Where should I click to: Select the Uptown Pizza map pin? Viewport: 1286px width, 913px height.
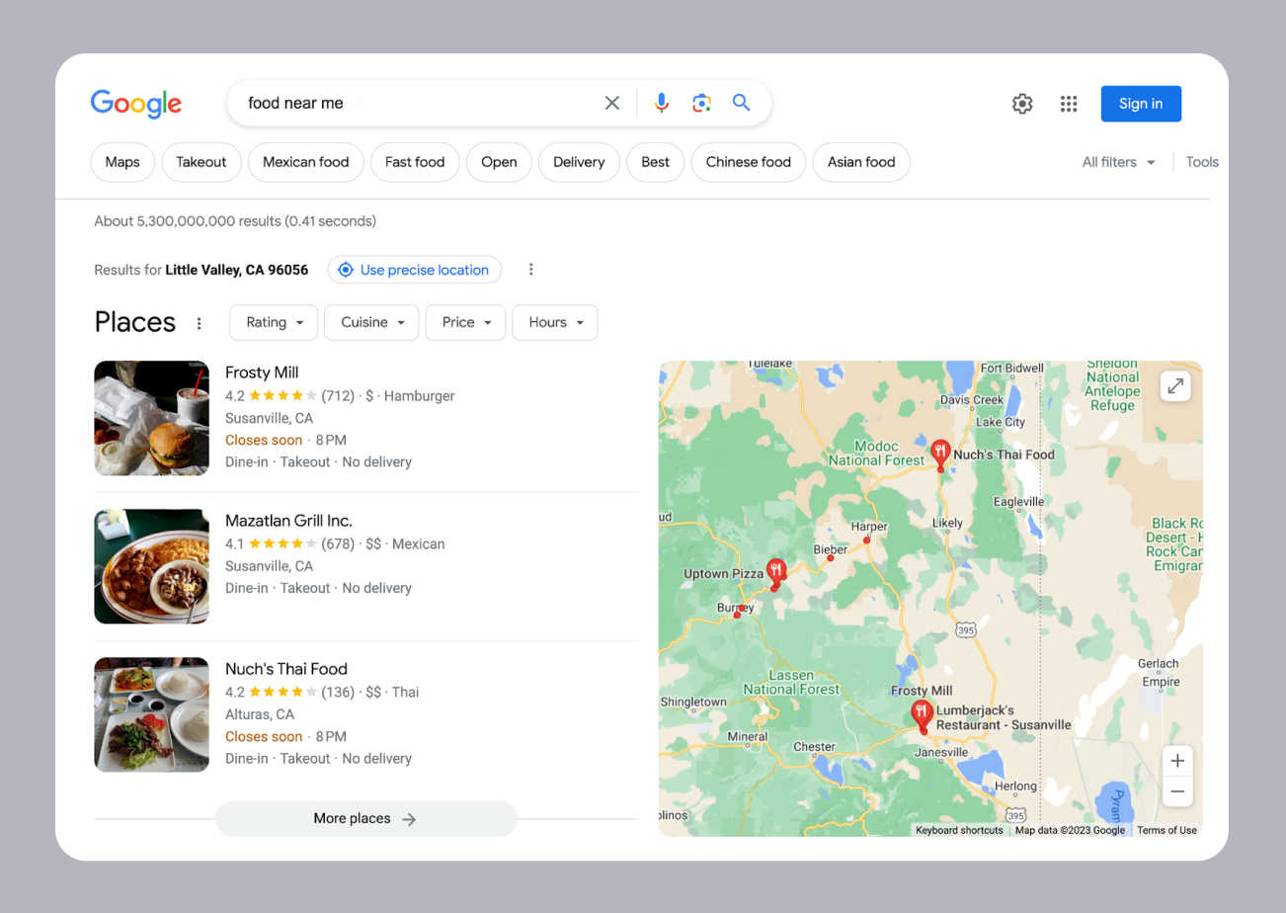coord(776,573)
